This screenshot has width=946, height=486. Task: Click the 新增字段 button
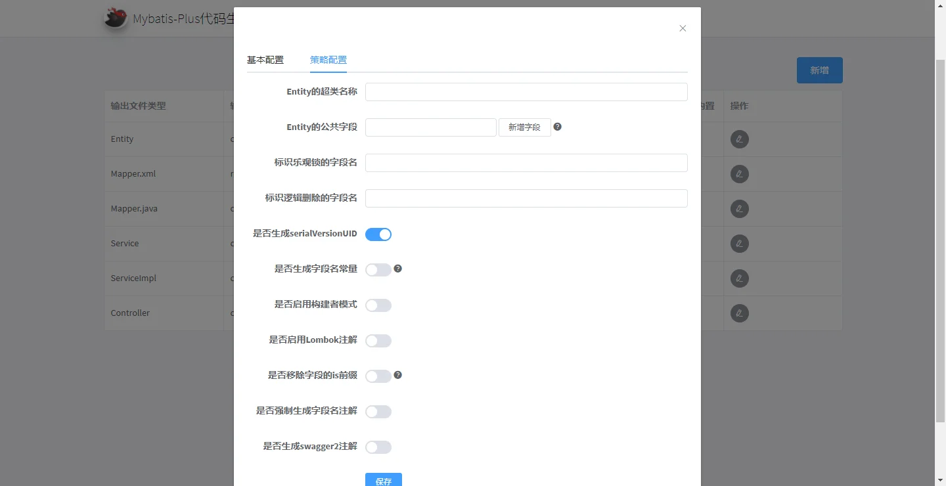click(524, 127)
